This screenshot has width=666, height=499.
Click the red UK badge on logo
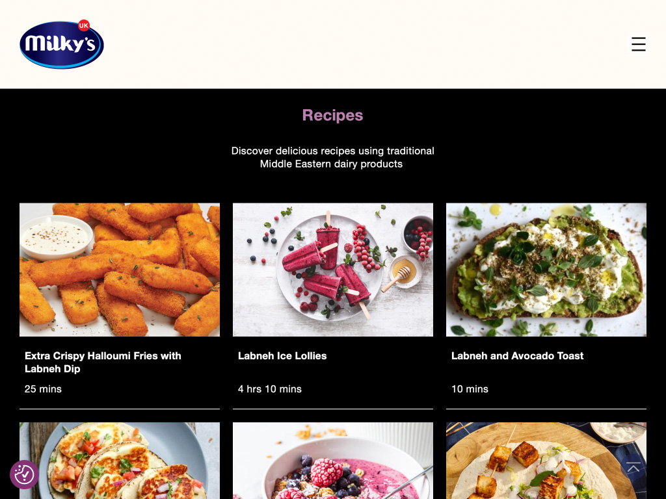coord(84,25)
